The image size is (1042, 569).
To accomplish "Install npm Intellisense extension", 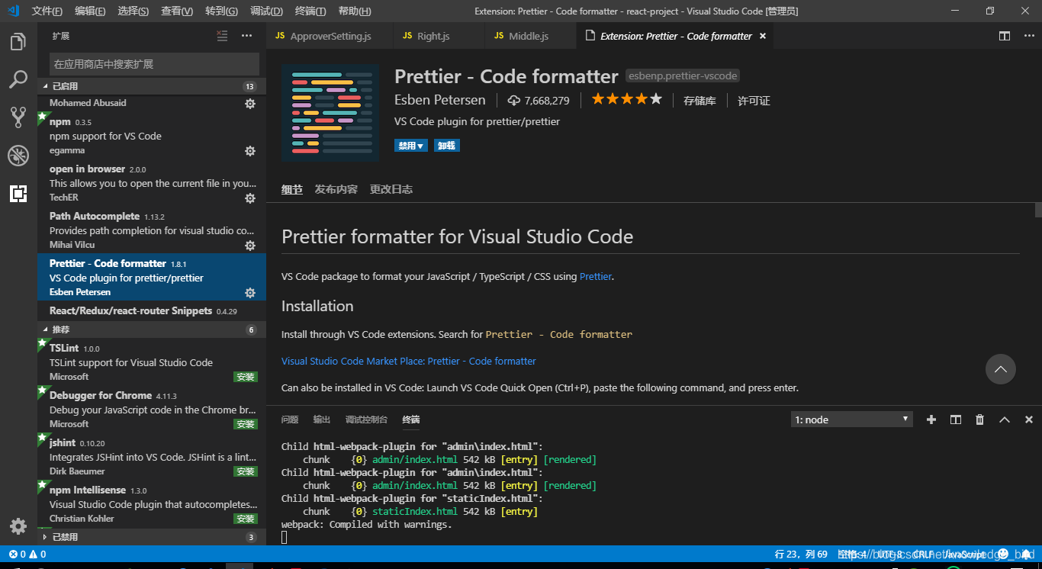I will pos(246,519).
